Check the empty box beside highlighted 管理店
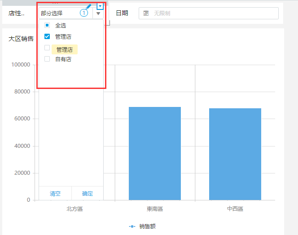Image resolution: width=298 pixels, height=235 pixels. 47,48
